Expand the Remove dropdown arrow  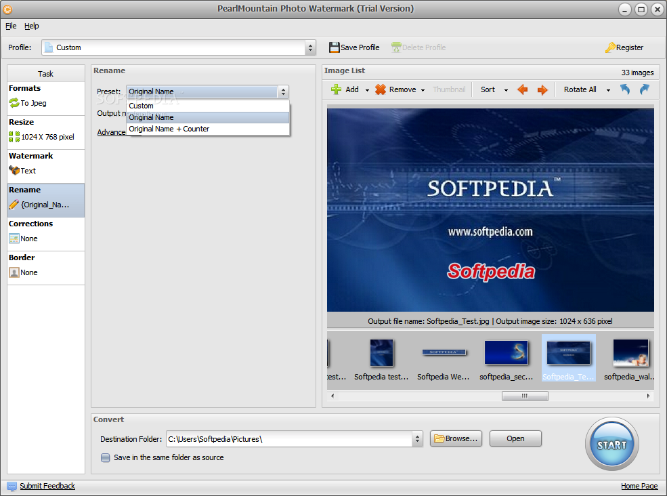click(423, 90)
